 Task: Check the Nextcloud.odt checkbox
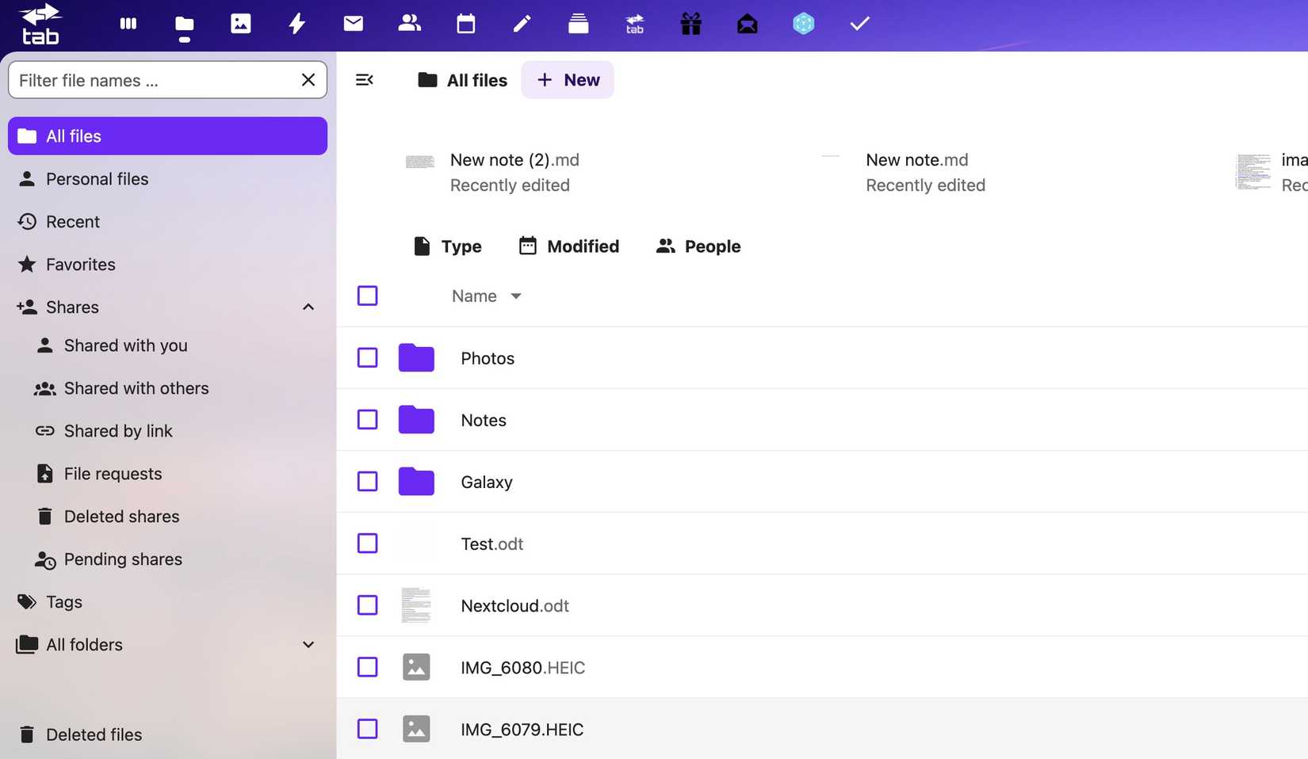tap(367, 605)
